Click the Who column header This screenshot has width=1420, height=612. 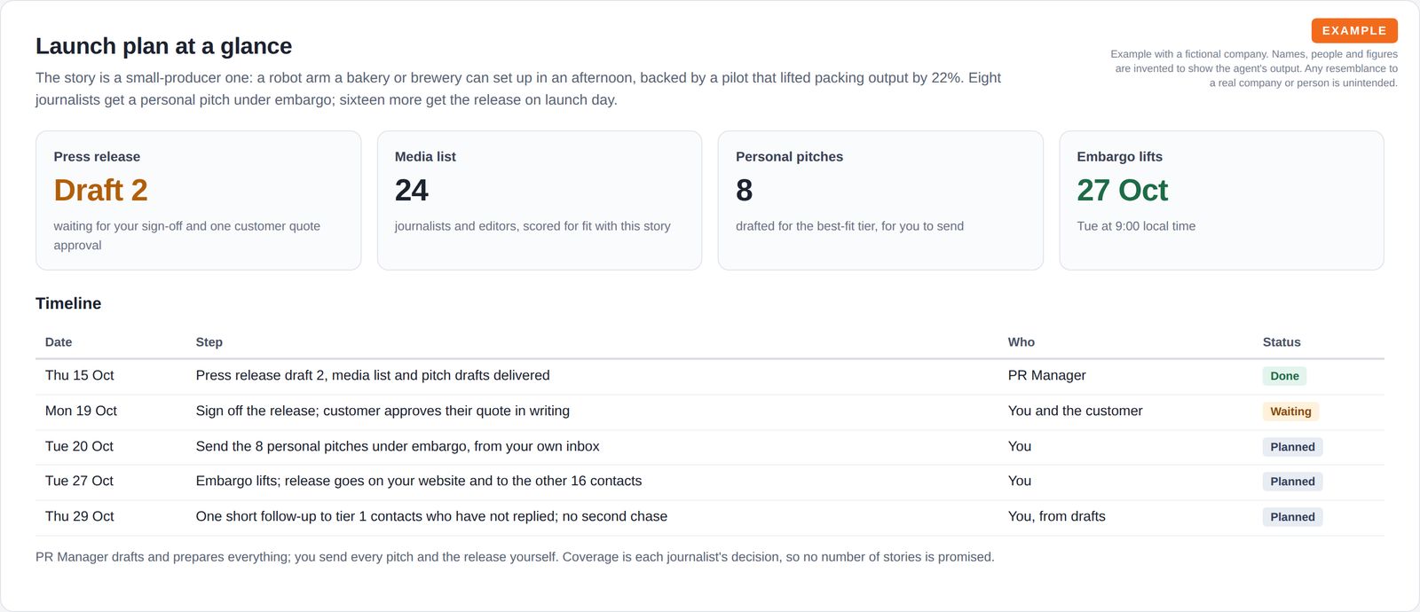1022,342
